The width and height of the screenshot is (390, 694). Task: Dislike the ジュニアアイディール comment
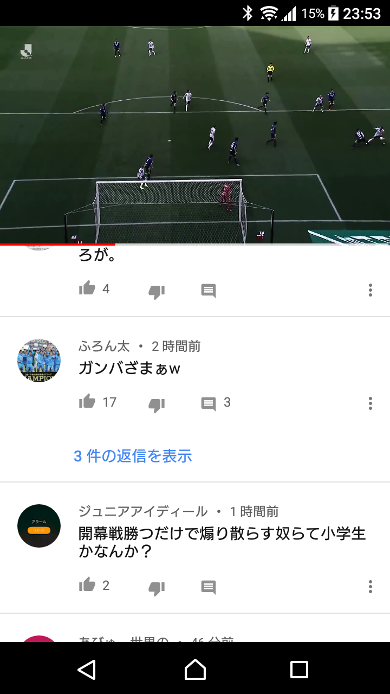(x=157, y=588)
